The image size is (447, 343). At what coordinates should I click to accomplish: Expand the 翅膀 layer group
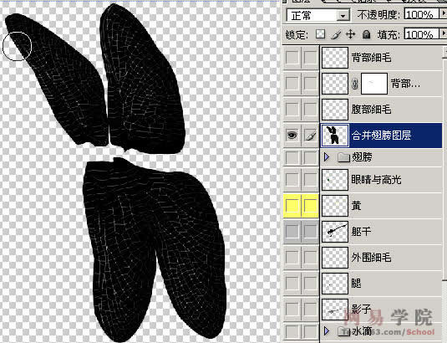coord(327,157)
